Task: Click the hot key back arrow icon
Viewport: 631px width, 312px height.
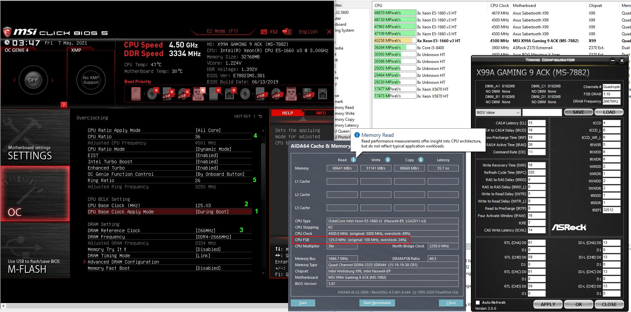Action: (260, 116)
